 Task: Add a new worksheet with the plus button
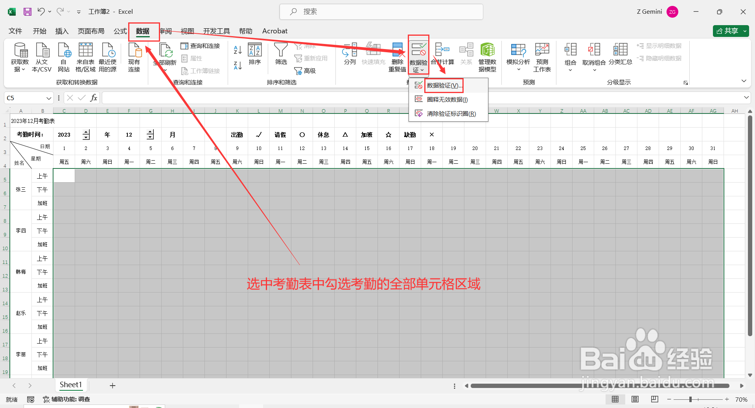click(112, 385)
